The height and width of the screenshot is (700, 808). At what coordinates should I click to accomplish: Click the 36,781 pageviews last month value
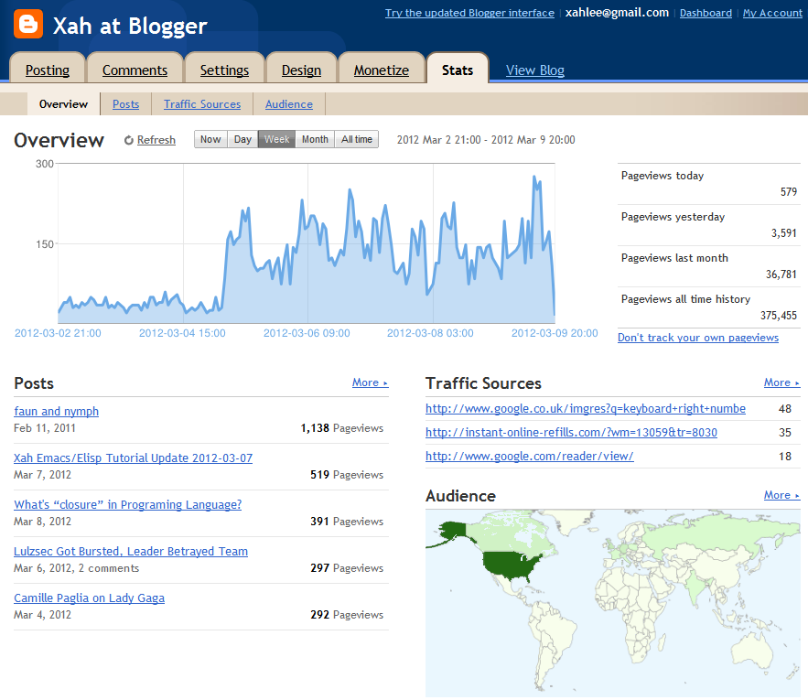point(781,275)
